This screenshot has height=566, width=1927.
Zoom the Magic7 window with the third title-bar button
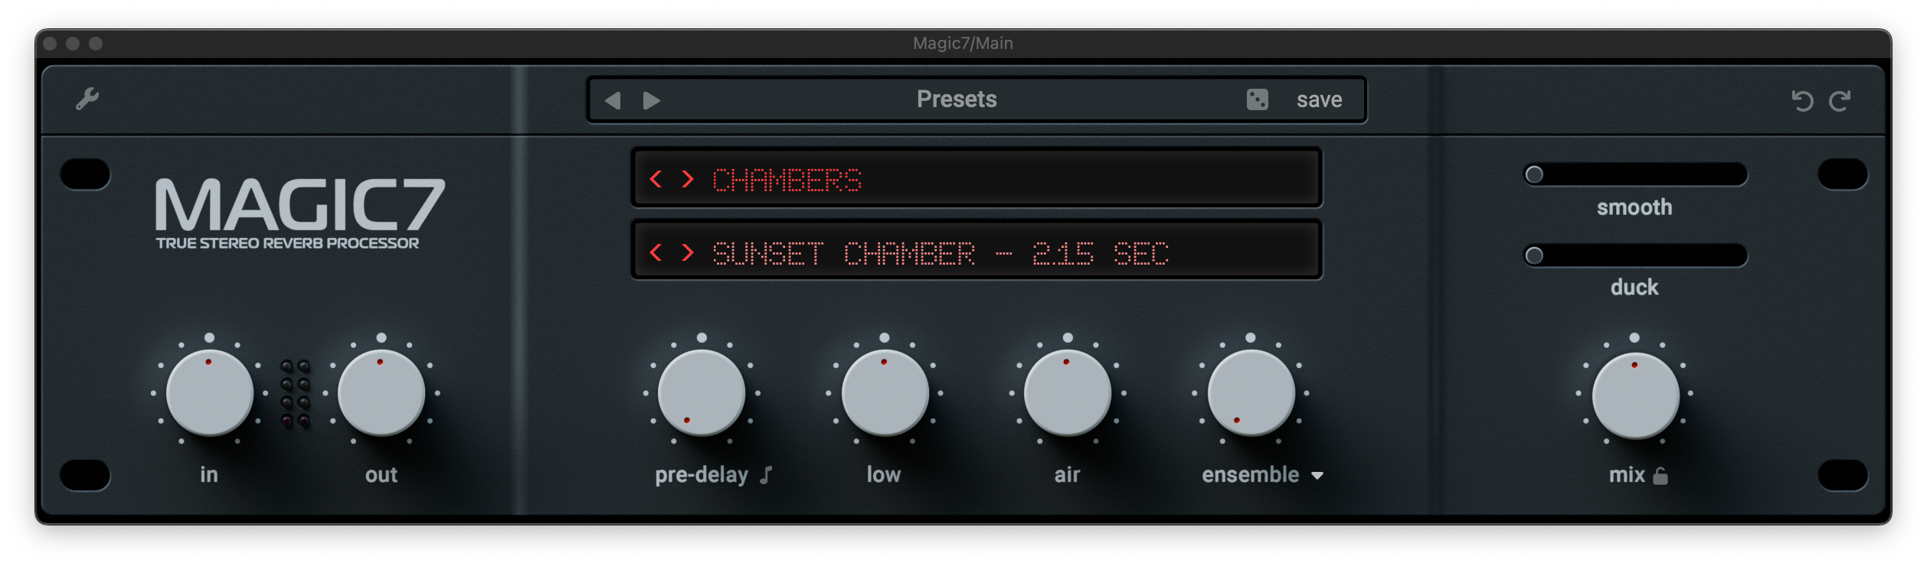[96, 44]
